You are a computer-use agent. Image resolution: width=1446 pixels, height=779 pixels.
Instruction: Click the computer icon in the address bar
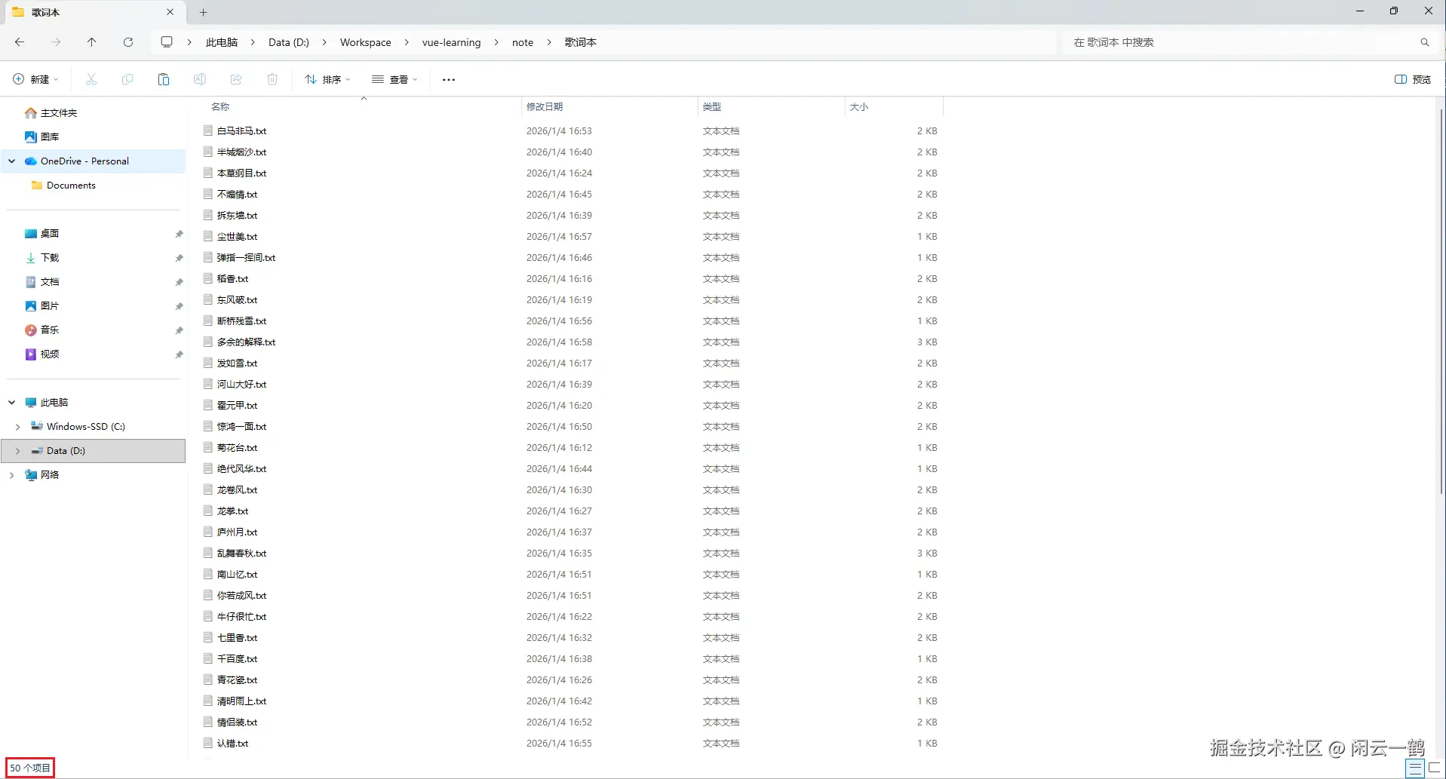click(167, 42)
